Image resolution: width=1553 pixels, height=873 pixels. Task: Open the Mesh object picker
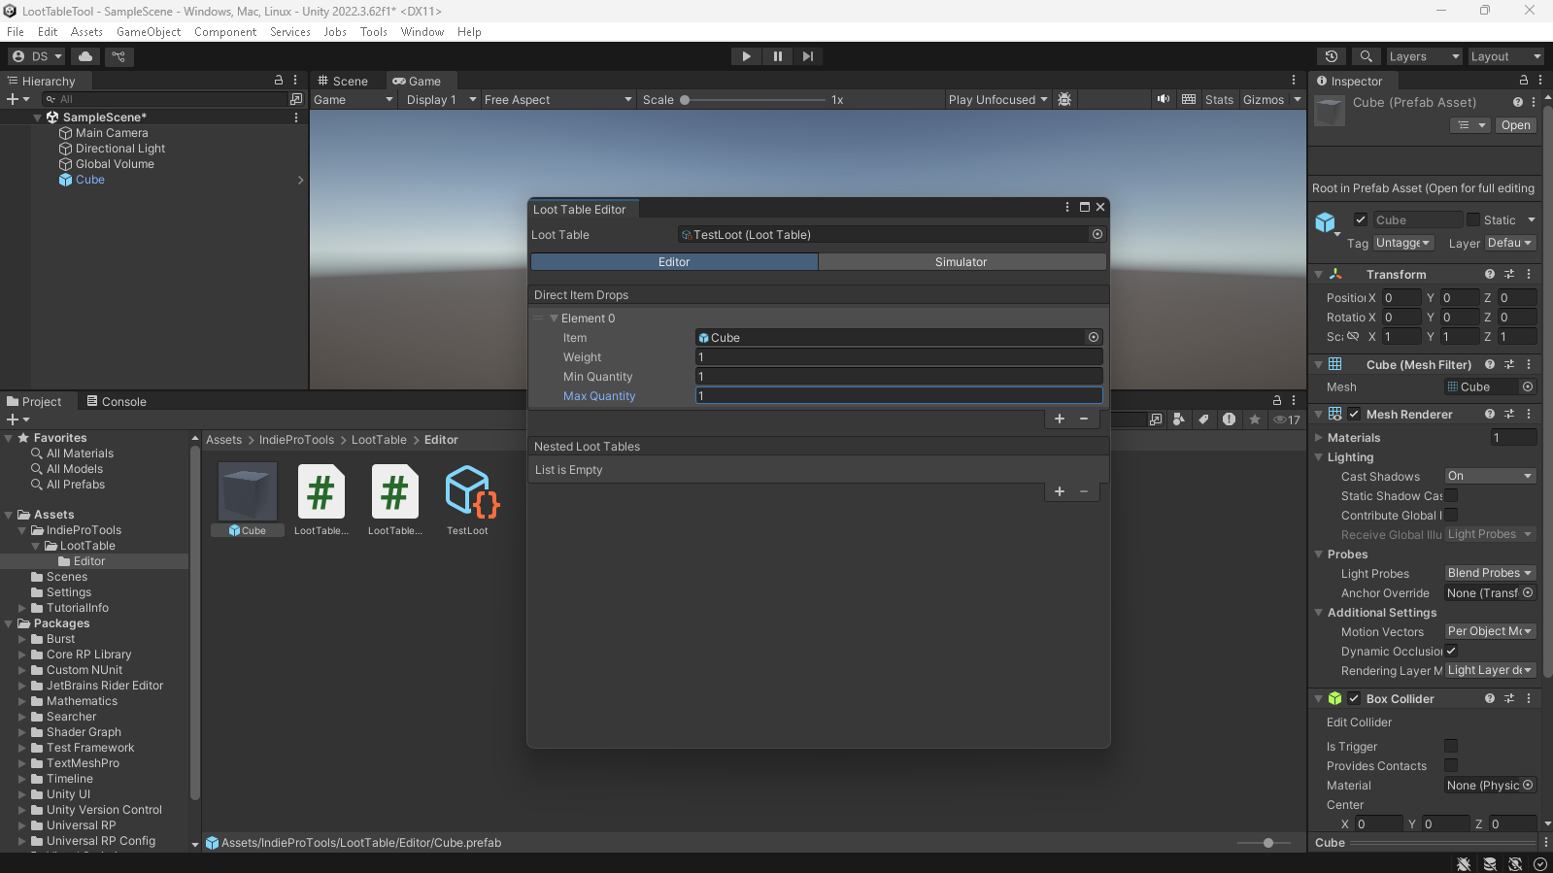tap(1528, 386)
